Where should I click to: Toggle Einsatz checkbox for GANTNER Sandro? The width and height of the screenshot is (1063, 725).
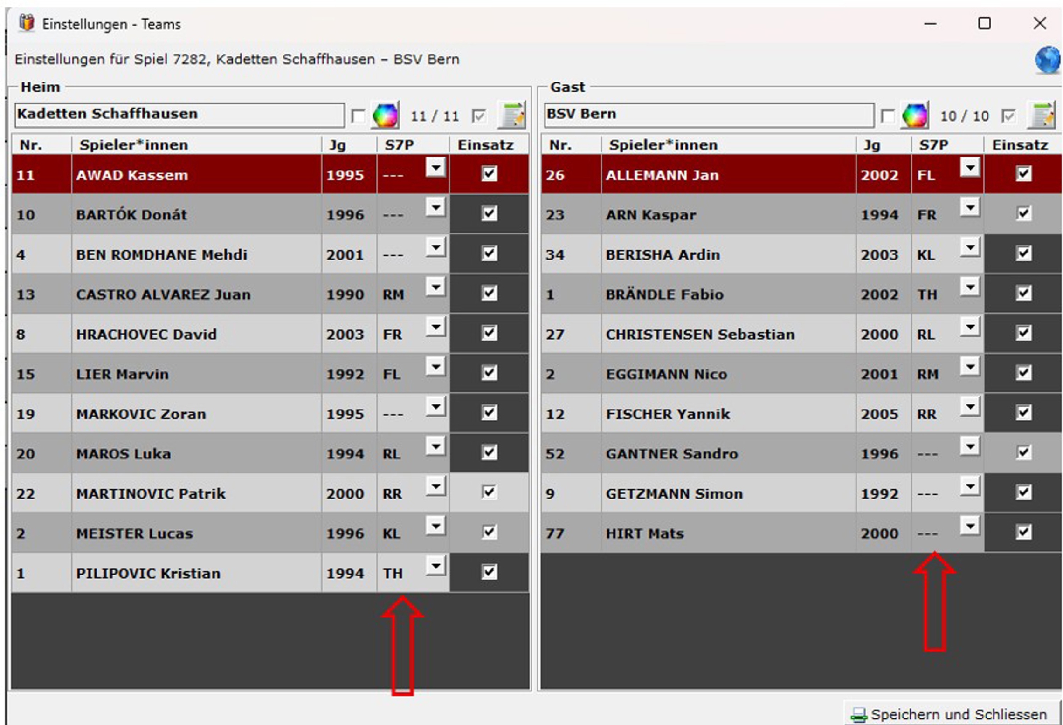(x=1023, y=452)
